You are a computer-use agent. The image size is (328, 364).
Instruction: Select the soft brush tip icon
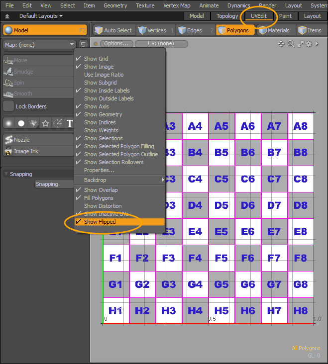click(8, 123)
